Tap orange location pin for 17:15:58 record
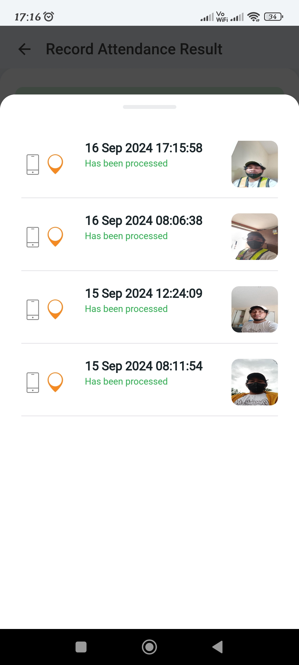This screenshot has height=665, width=299. coord(55,164)
